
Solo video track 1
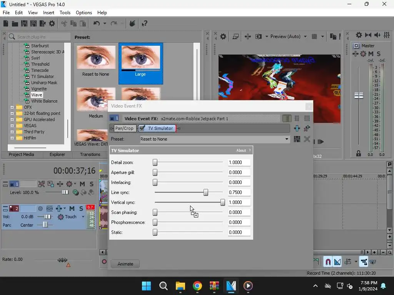click(92, 184)
